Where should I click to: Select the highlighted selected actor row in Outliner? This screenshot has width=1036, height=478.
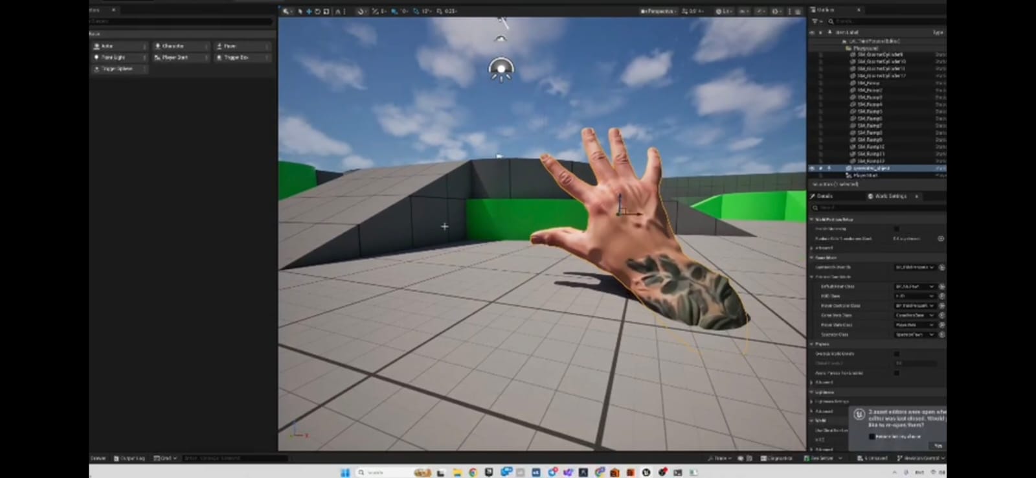tap(877, 168)
